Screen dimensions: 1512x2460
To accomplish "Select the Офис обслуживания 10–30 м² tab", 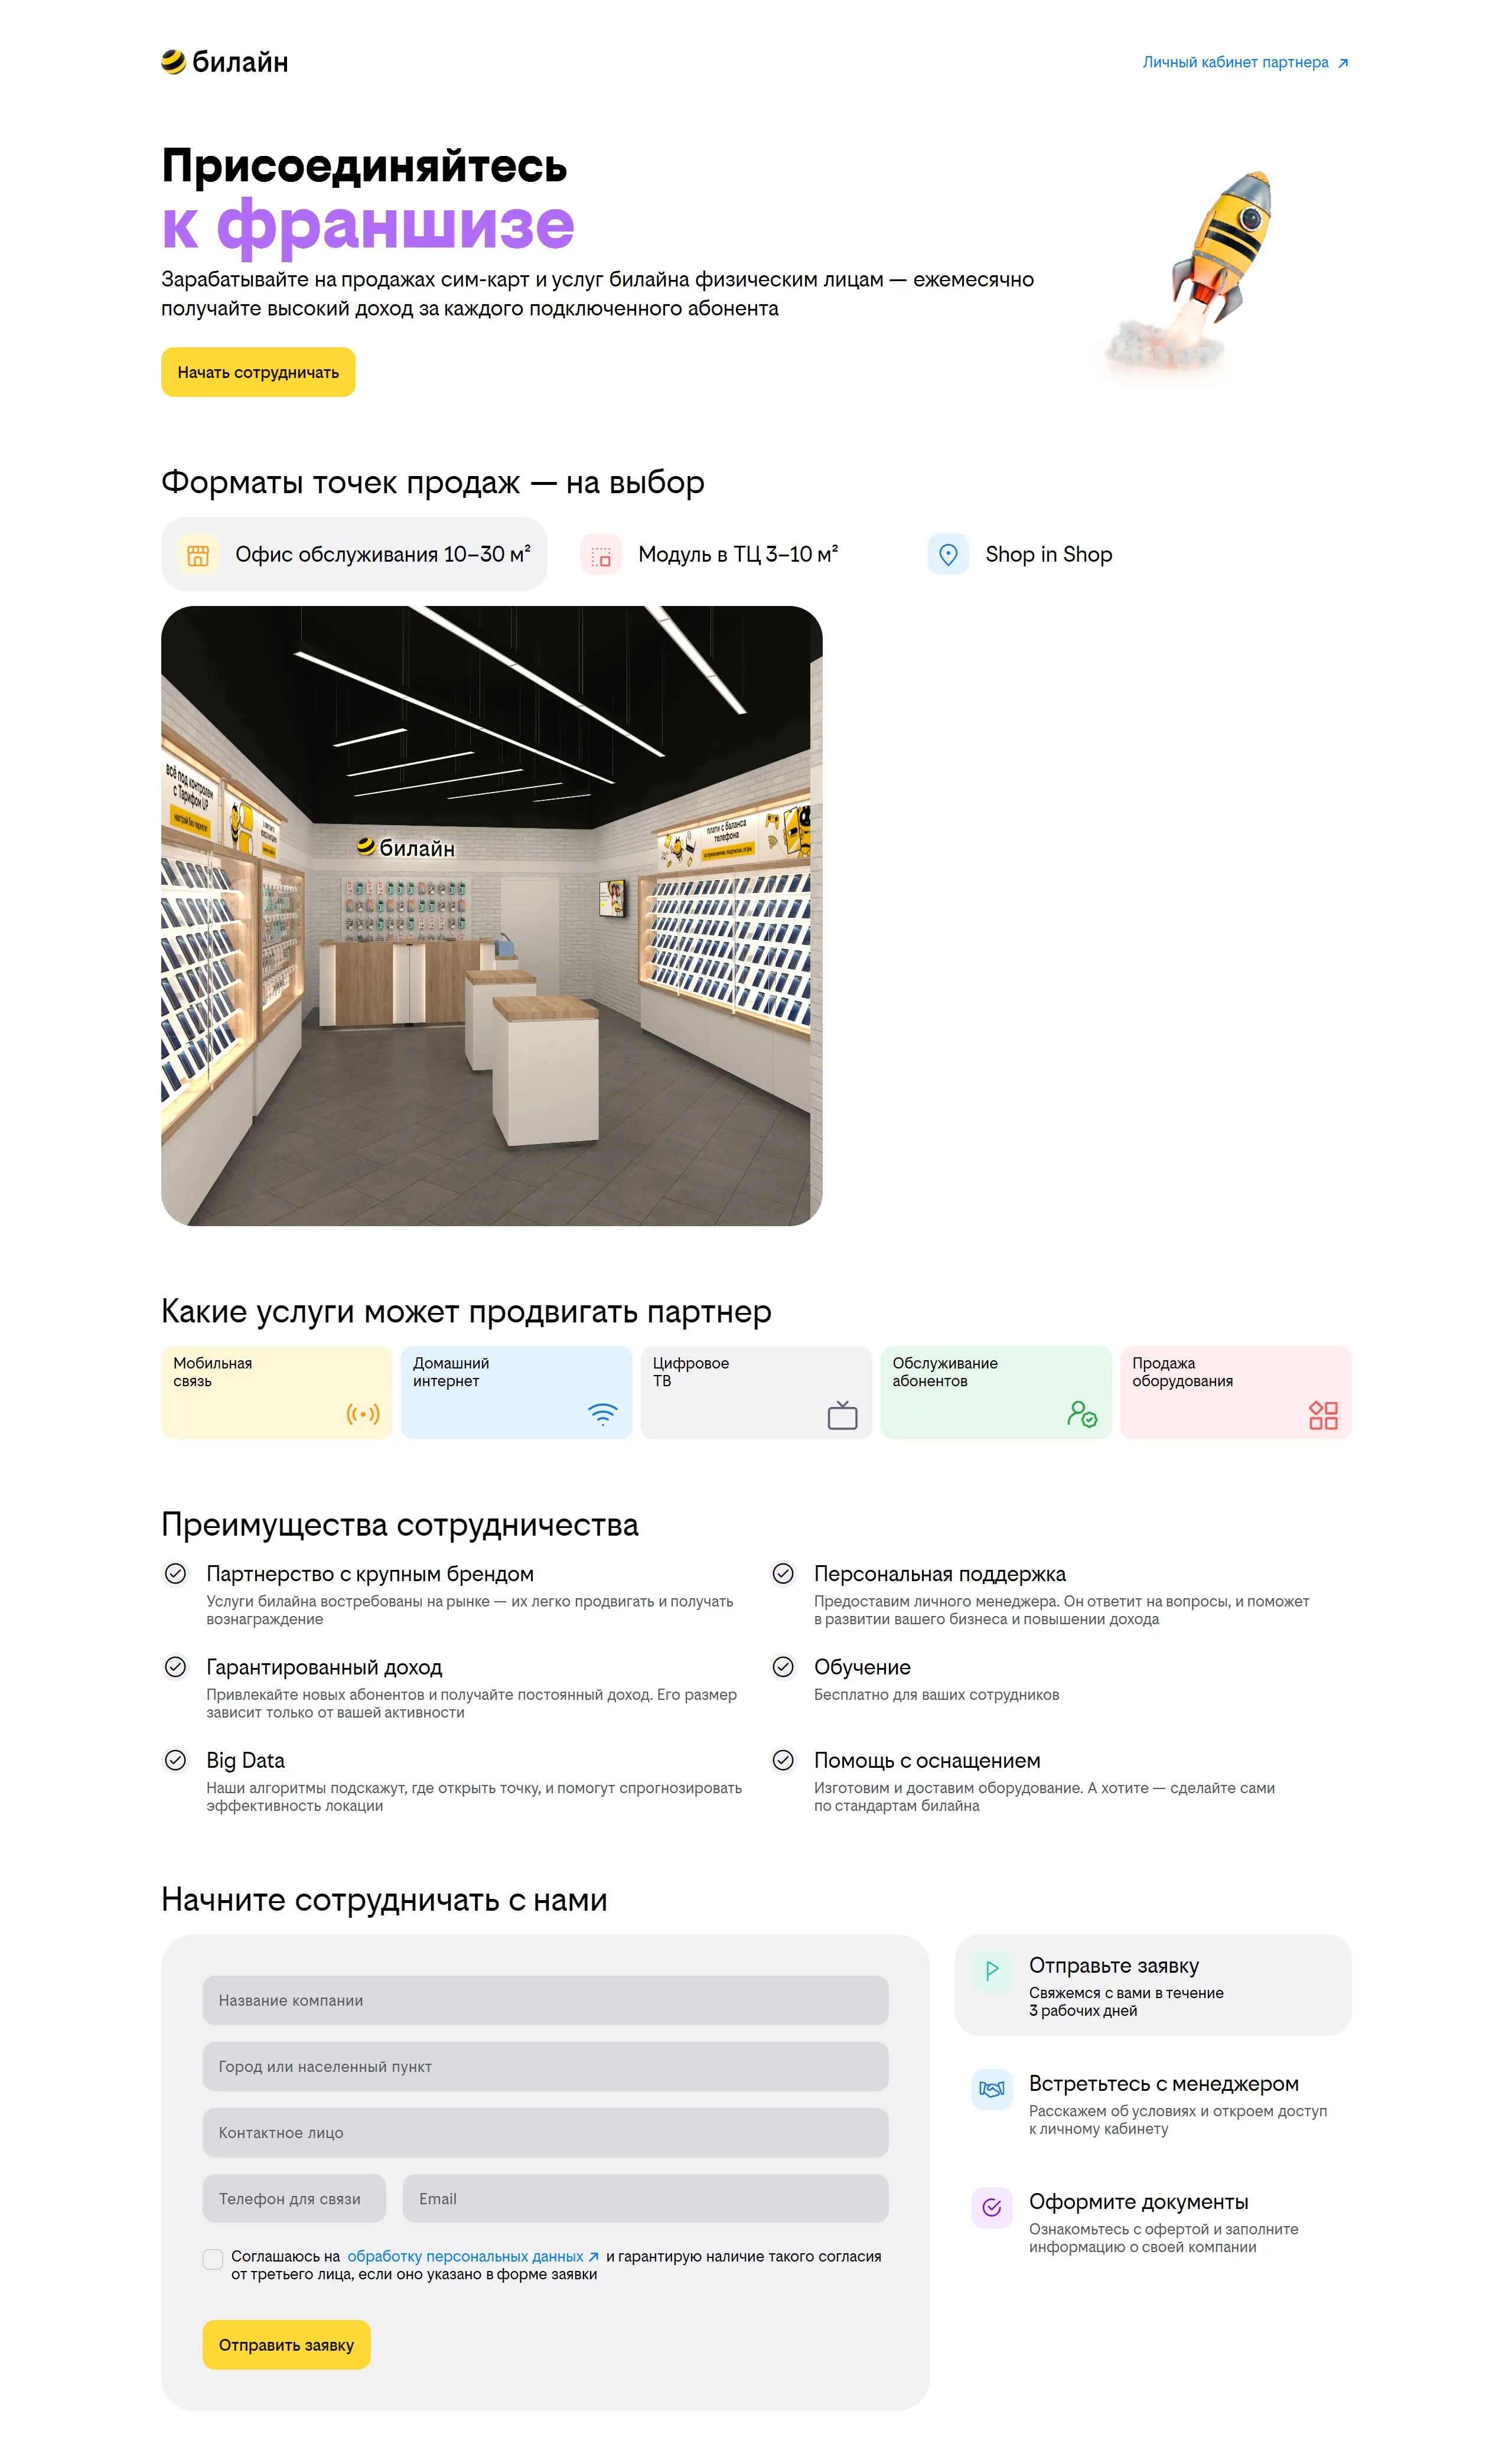I will (354, 554).
